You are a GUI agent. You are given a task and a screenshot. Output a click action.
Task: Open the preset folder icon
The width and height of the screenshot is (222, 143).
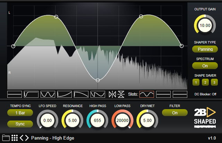coord(6,138)
